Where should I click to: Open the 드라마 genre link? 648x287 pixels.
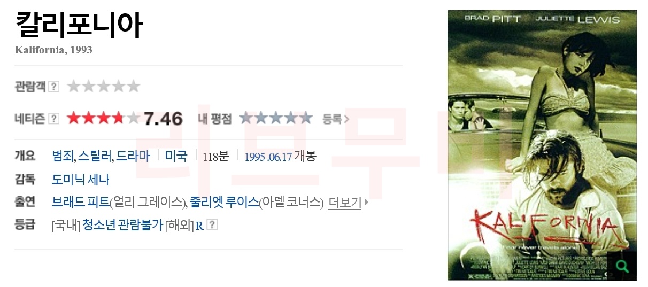click(x=133, y=156)
